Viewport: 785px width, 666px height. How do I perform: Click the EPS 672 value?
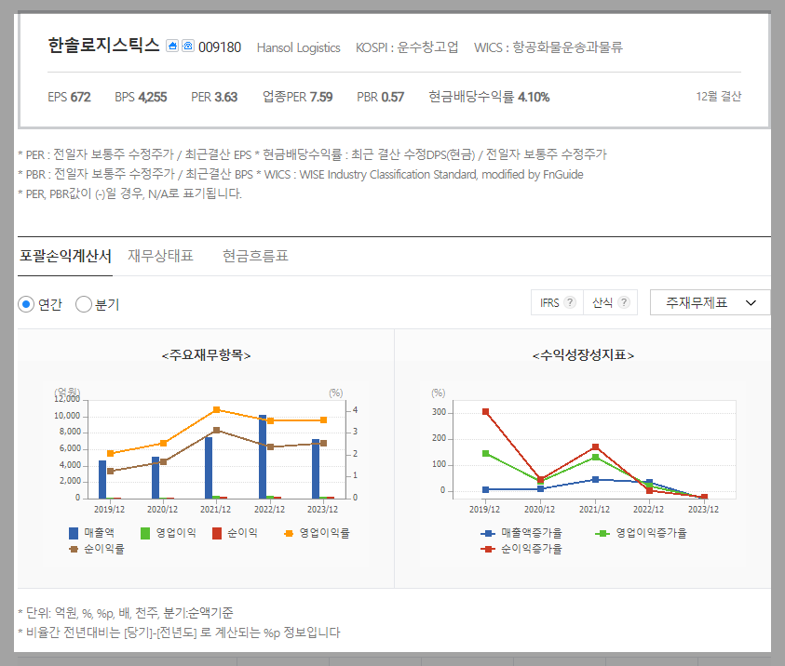(x=69, y=97)
